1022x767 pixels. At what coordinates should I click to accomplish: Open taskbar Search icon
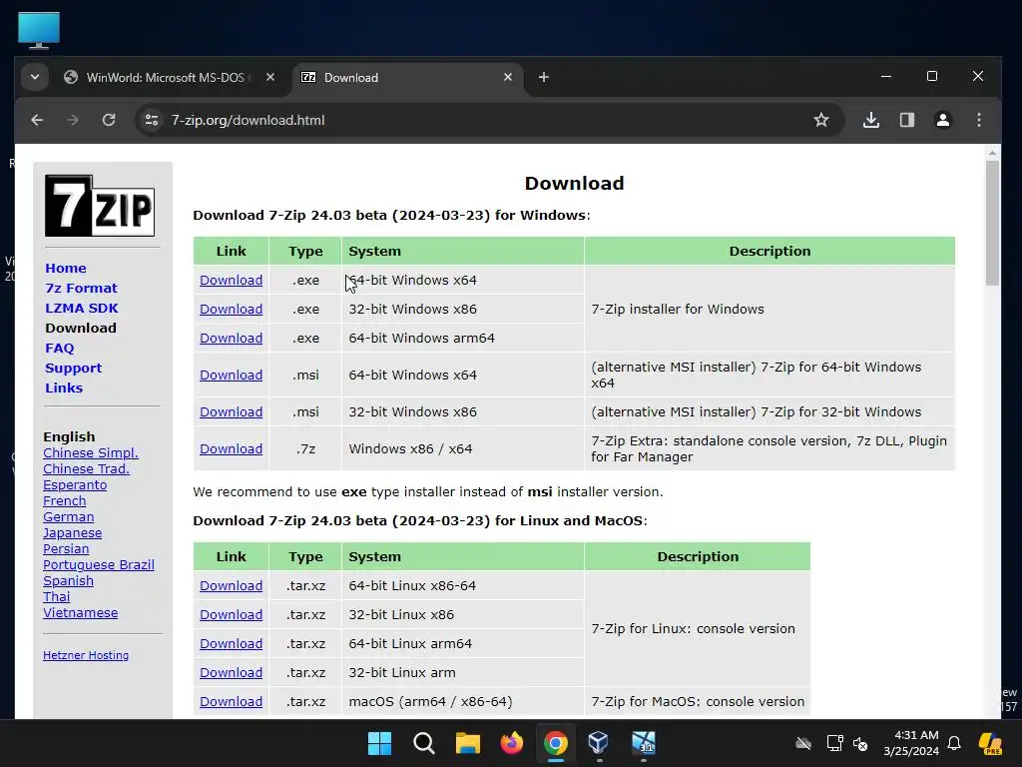point(423,743)
